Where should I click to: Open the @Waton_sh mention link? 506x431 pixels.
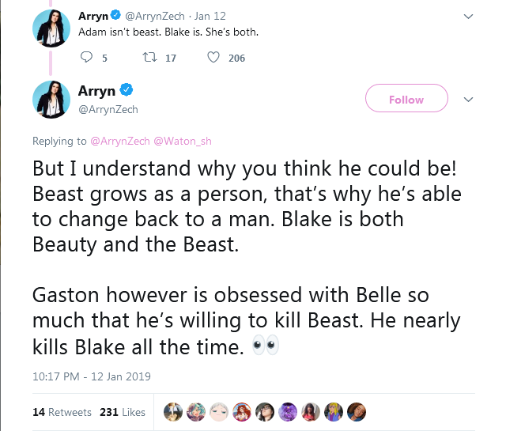click(183, 141)
